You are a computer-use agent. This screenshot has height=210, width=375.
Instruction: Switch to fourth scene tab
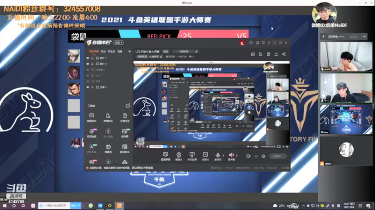[120, 51]
